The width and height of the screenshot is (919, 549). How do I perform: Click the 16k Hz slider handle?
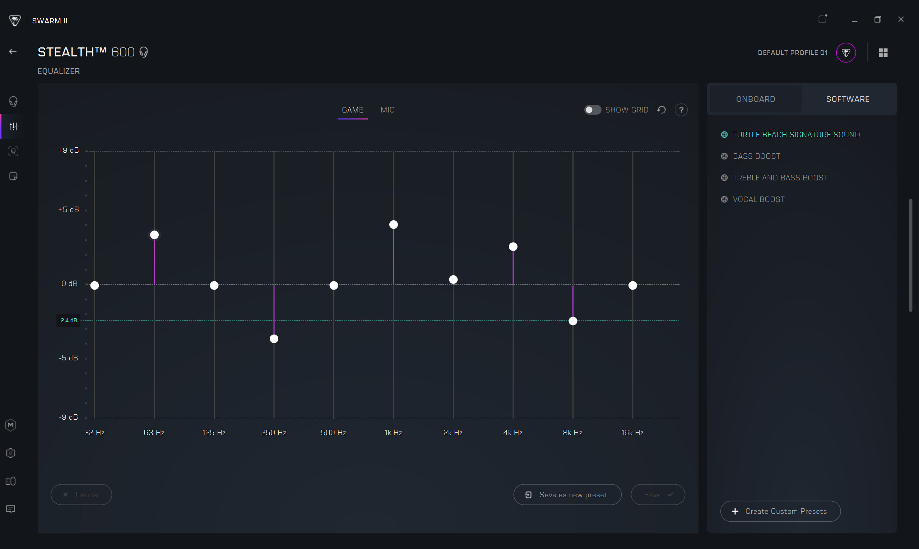pos(633,286)
